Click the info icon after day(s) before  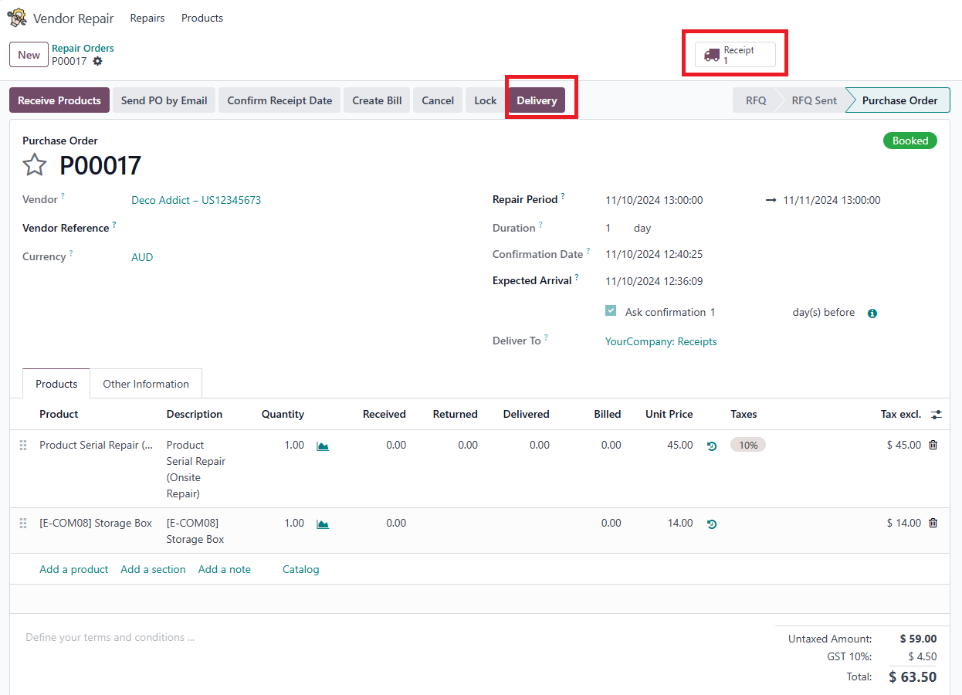pyautogui.click(x=872, y=314)
